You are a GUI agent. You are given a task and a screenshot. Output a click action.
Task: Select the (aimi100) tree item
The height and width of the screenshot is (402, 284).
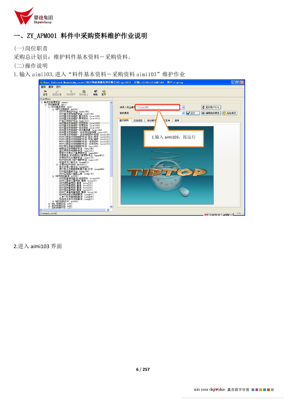pos(79,116)
